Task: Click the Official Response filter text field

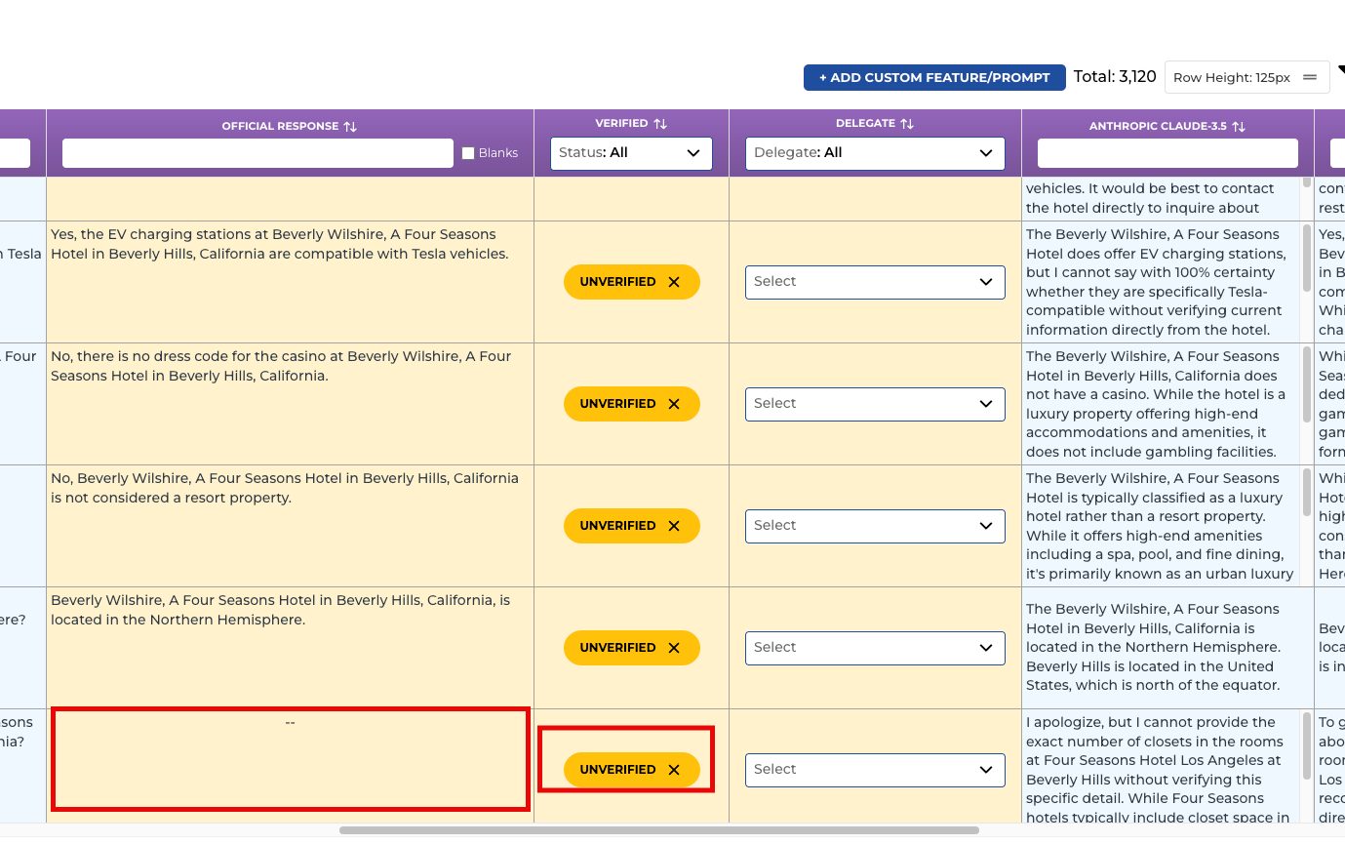Action: pyautogui.click(x=257, y=153)
